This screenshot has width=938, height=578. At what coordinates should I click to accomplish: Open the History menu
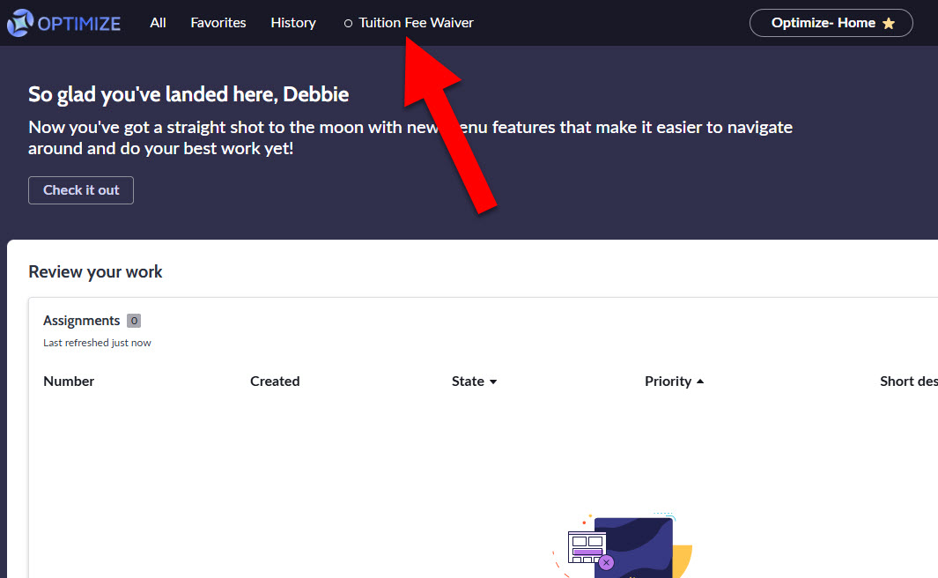click(x=293, y=23)
